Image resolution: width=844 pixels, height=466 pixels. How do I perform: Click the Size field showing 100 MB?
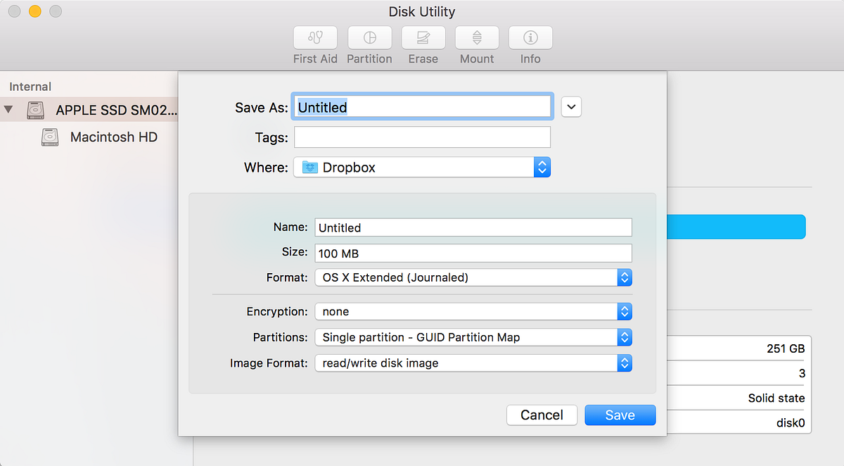(x=473, y=253)
